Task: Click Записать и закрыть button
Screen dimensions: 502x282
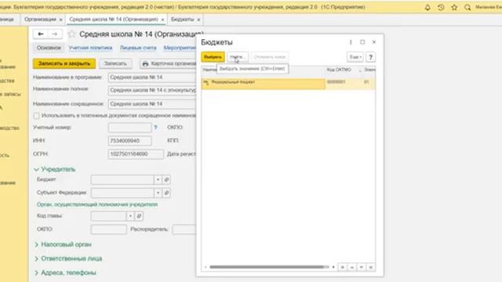Action: click(x=64, y=63)
